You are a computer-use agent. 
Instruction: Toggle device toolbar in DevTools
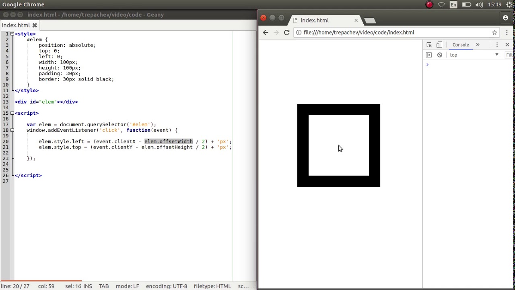[x=439, y=45]
